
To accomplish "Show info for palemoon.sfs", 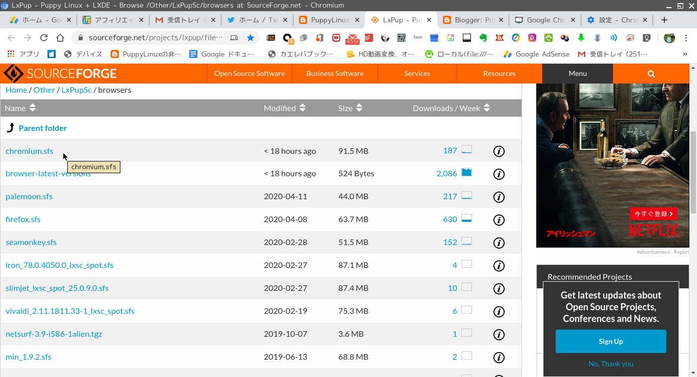I will 499,197.
